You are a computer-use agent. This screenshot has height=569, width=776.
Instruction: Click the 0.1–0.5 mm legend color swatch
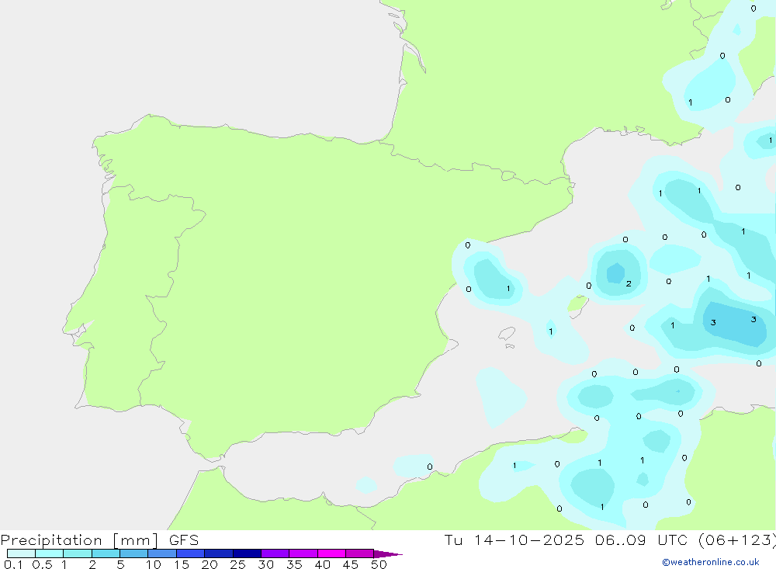point(21,553)
